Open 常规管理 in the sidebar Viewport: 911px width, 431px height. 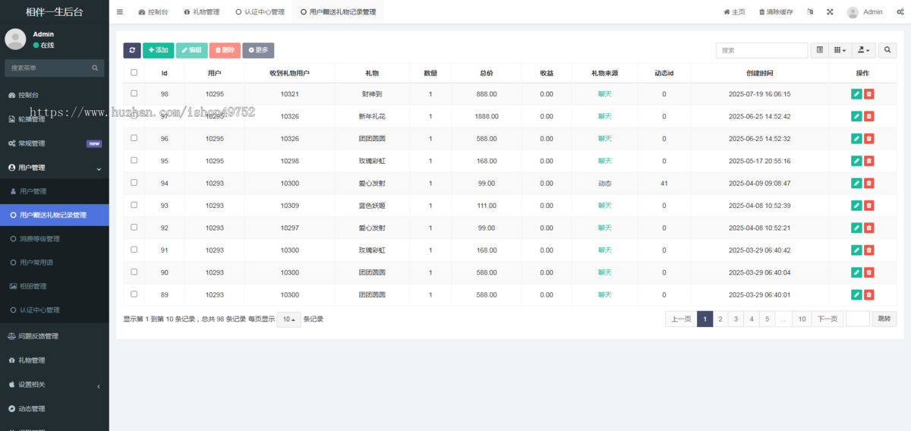[x=54, y=143]
